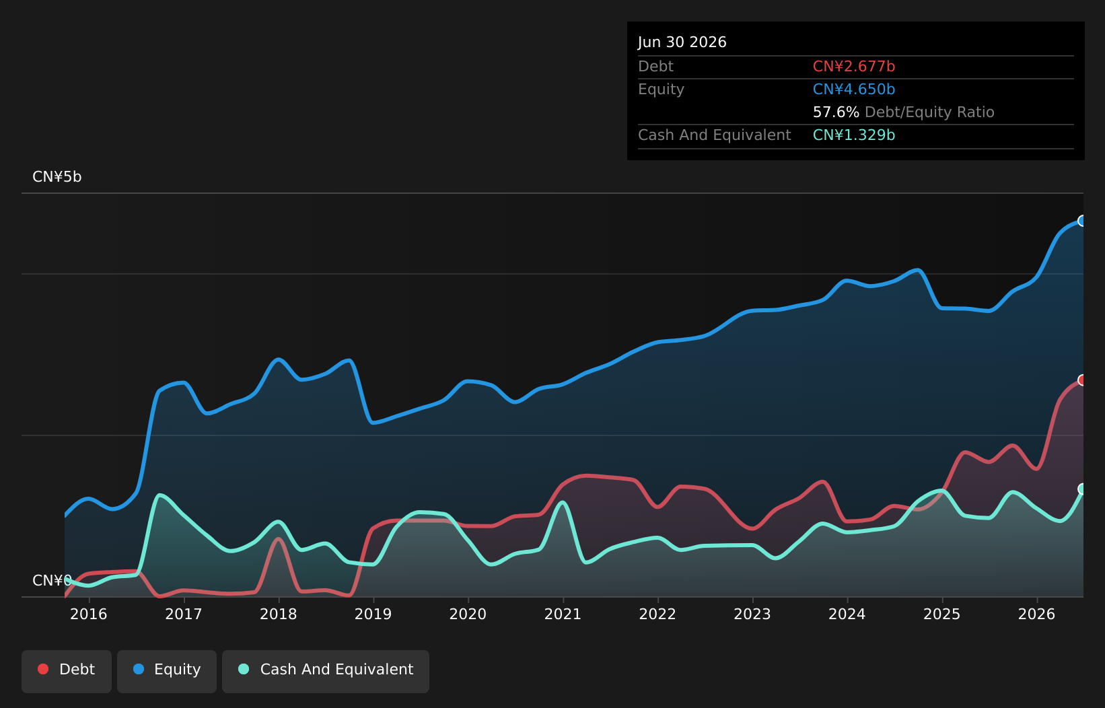Viewport: 1105px width, 708px height.
Task: Click the 2024 x-axis label
Action: pyautogui.click(x=847, y=614)
